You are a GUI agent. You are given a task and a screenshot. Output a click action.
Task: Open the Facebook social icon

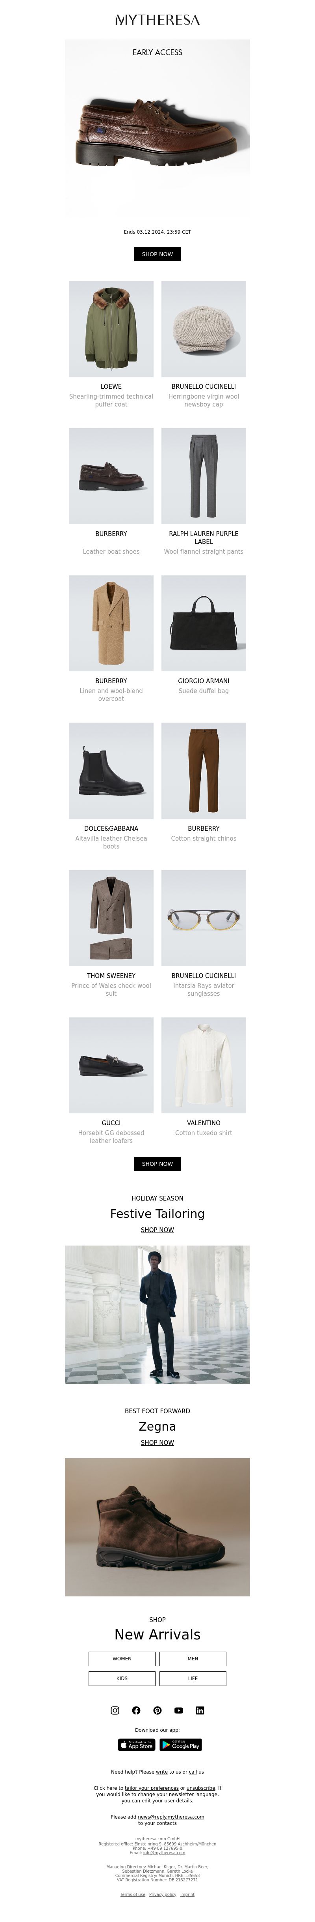tap(136, 1709)
